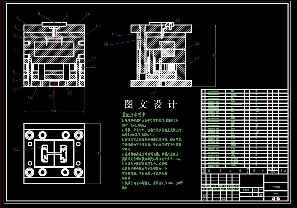Click technical requirement note 6 text

pos(152,186)
